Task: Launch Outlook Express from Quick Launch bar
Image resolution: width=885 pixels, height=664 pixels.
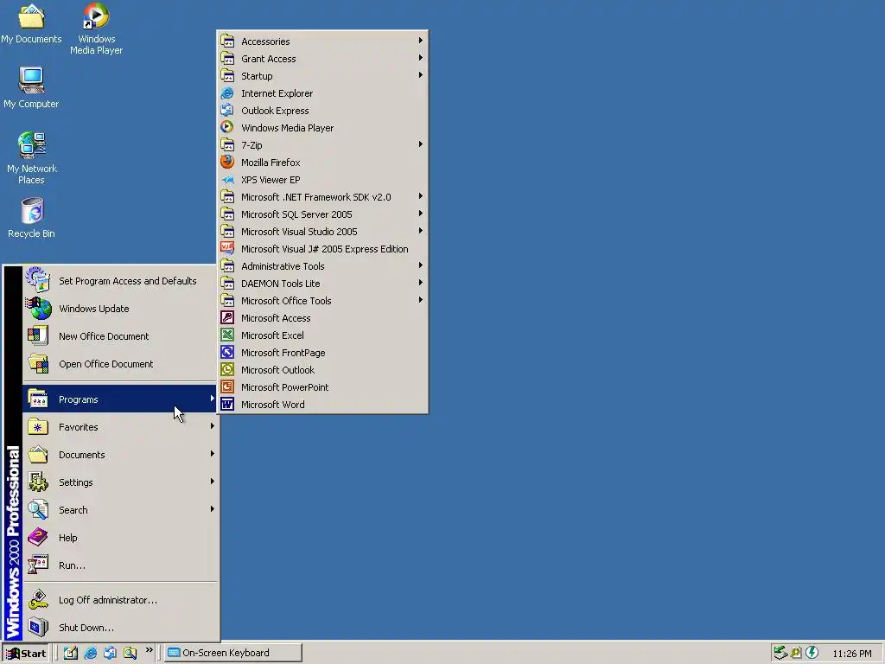Action: pos(110,653)
